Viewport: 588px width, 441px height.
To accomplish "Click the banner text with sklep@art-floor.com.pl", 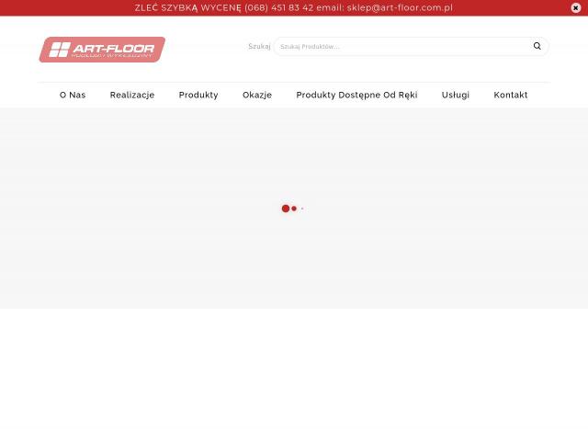I will tap(294, 8).
